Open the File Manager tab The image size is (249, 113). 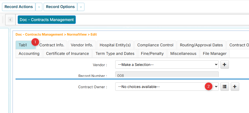[215, 54]
